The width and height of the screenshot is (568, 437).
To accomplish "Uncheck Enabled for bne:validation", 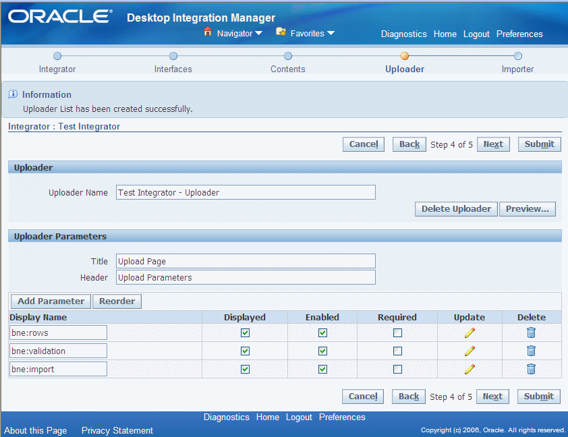I will 322,351.
